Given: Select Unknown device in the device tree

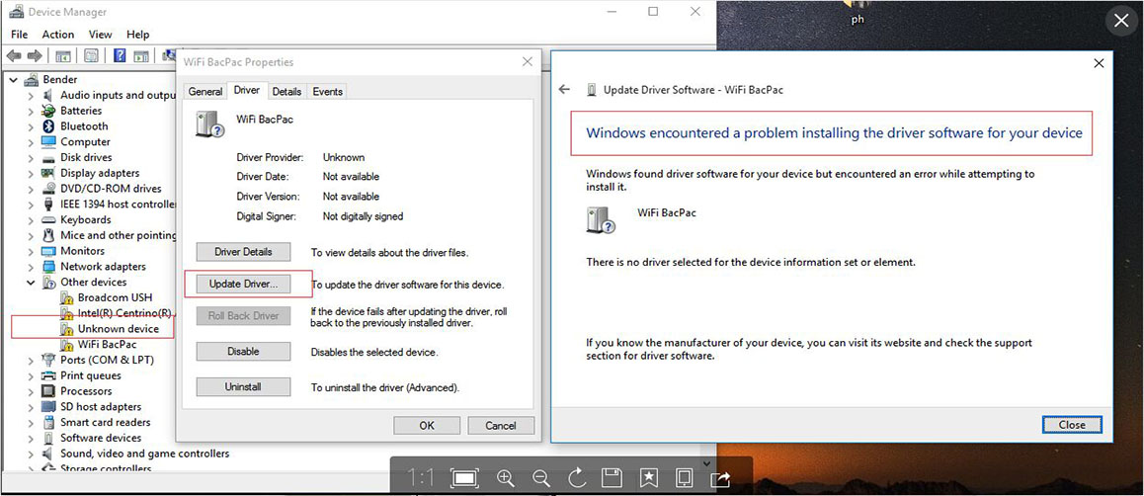Looking at the screenshot, I should (118, 329).
